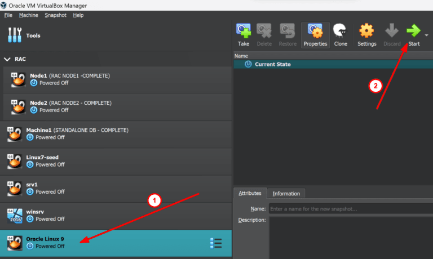The width and height of the screenshot is (433, 259).
Task: Click the snapshot Name input field
Action: point(350,209)
